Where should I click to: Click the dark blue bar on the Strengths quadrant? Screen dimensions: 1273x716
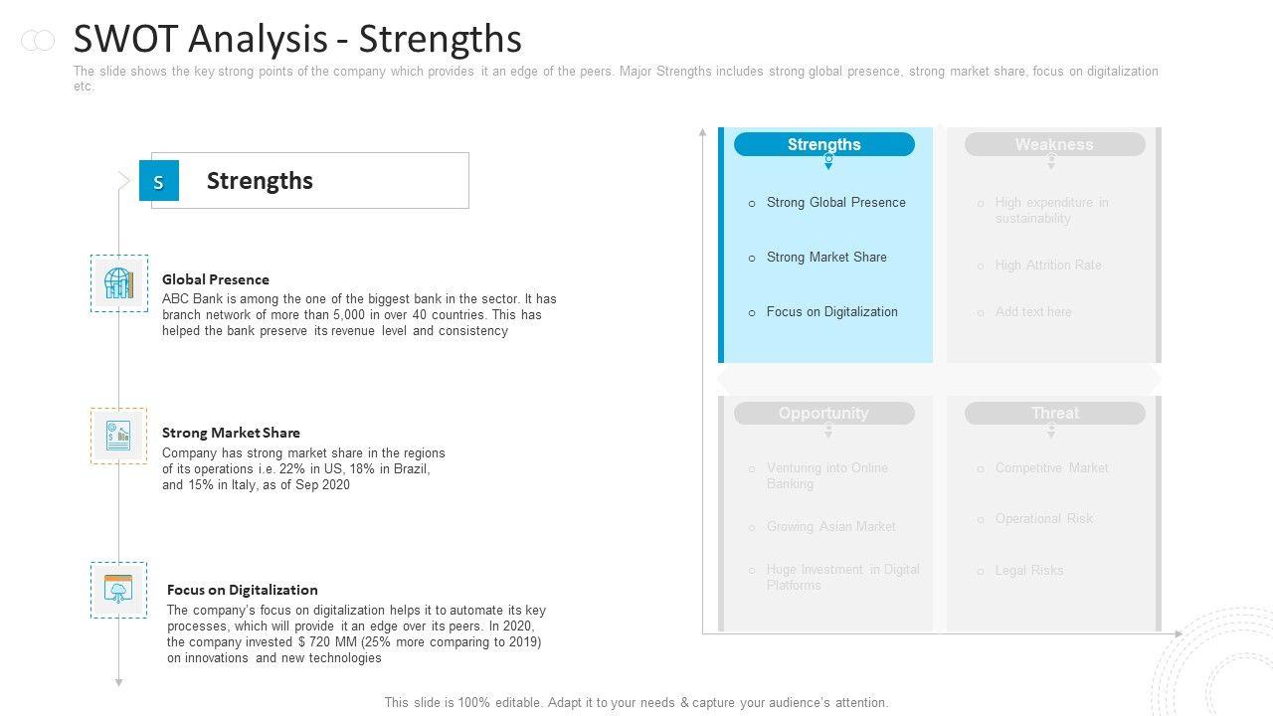coord(721,245)
